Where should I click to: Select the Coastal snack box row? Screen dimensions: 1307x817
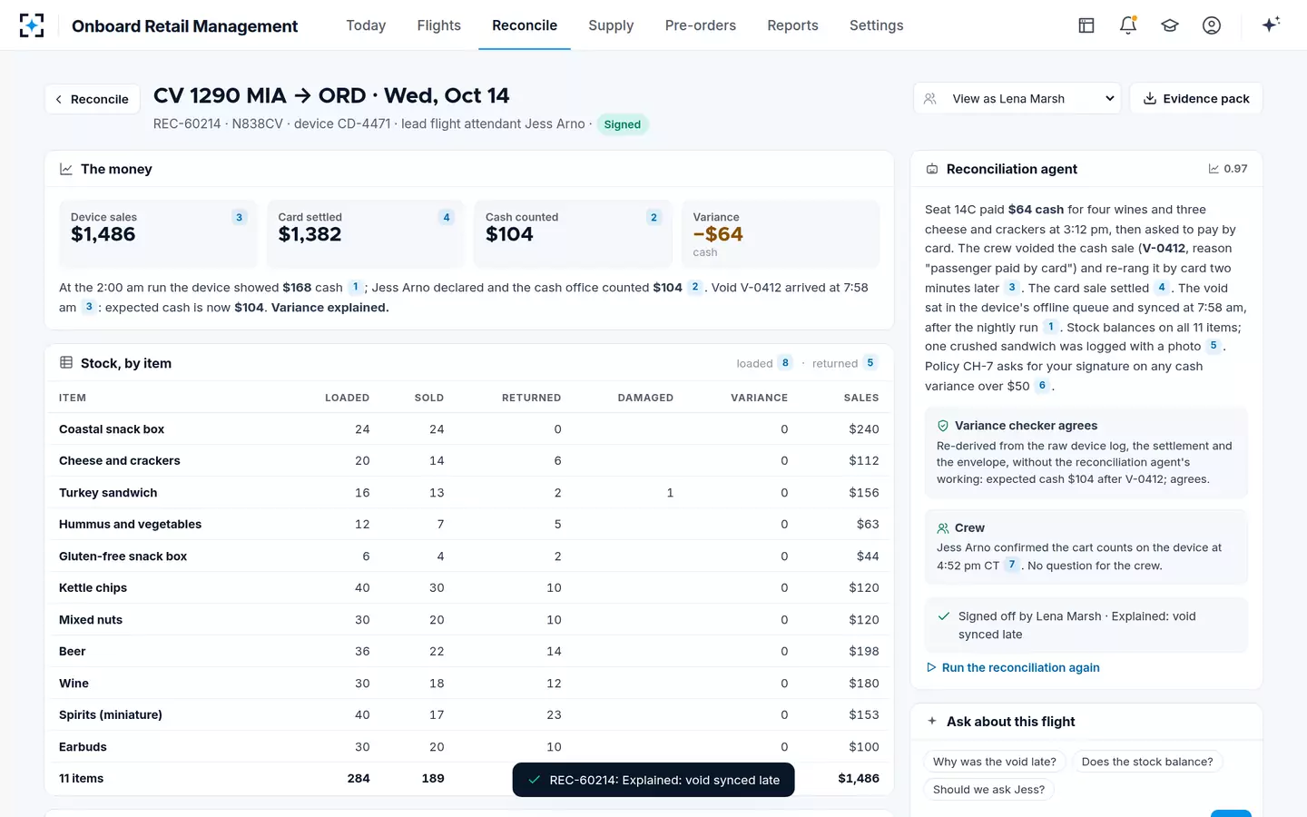(x=469, y=429)
